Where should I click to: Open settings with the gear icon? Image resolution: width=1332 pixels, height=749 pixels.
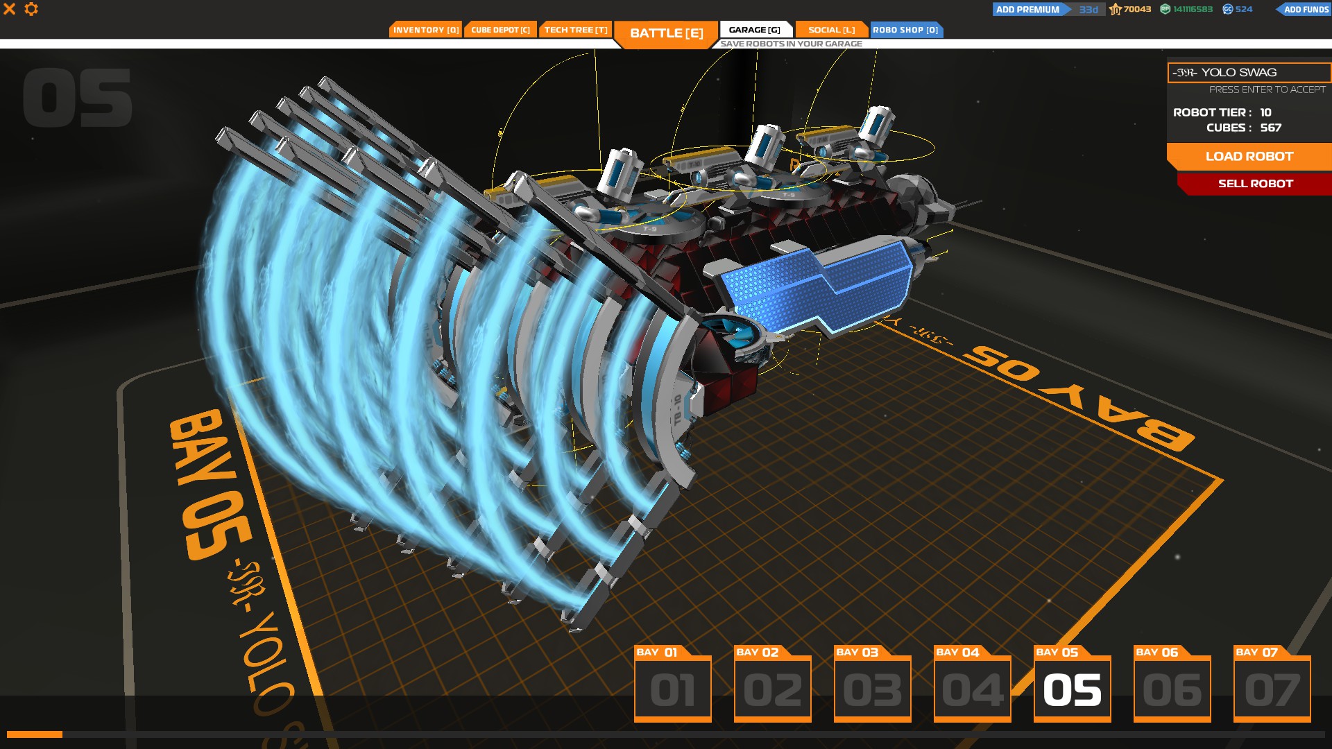point(31,9)
